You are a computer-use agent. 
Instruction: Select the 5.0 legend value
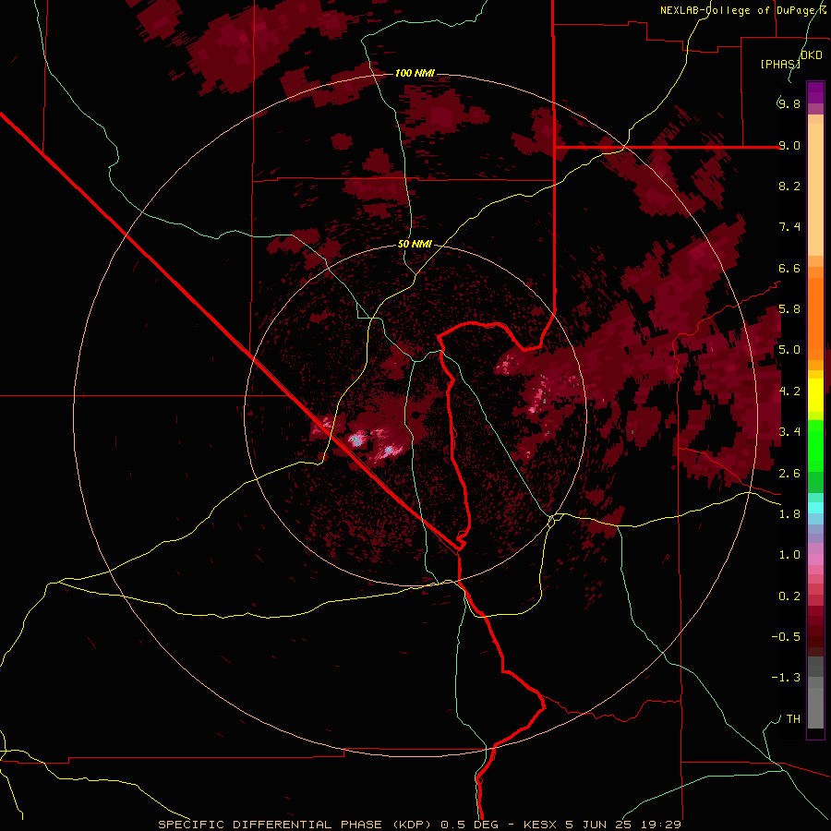(x=789, y=350)
